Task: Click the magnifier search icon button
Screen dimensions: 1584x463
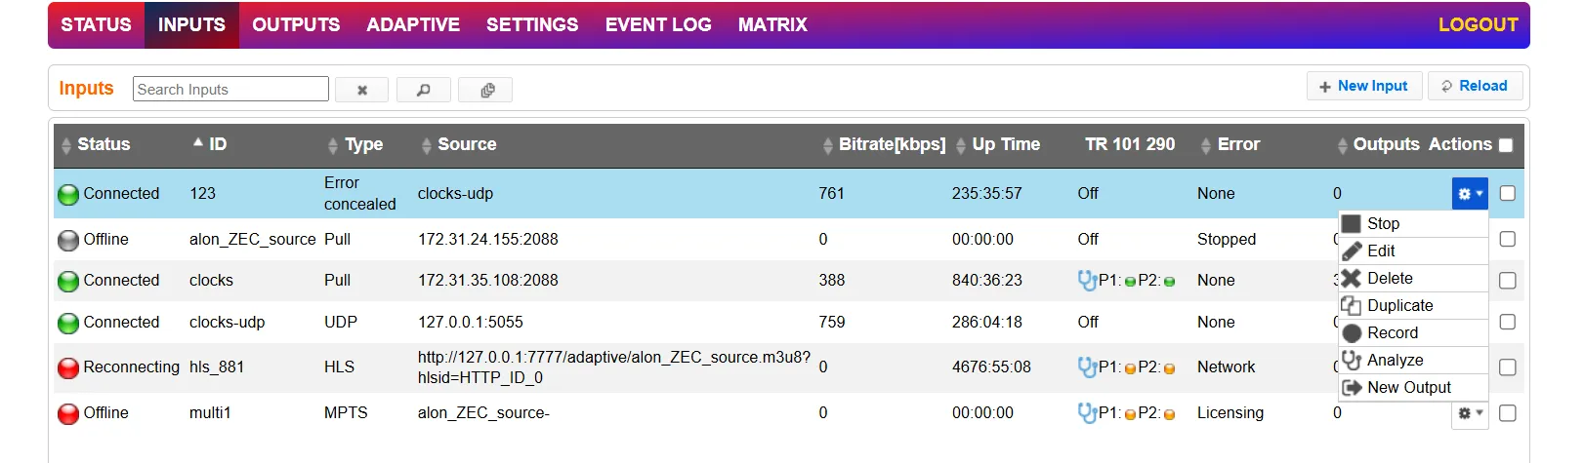Action: pos(424,90)
